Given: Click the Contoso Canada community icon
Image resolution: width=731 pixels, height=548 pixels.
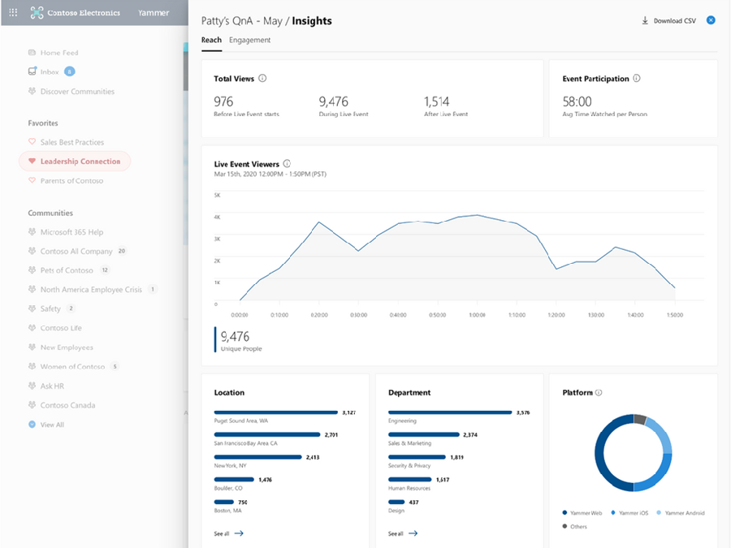Looking at the screenshot, I should 32,405.
